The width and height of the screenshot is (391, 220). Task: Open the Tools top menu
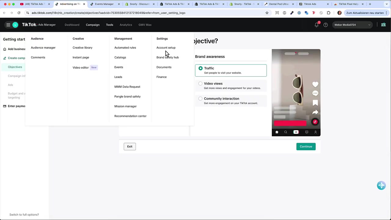tap(110, 25)
